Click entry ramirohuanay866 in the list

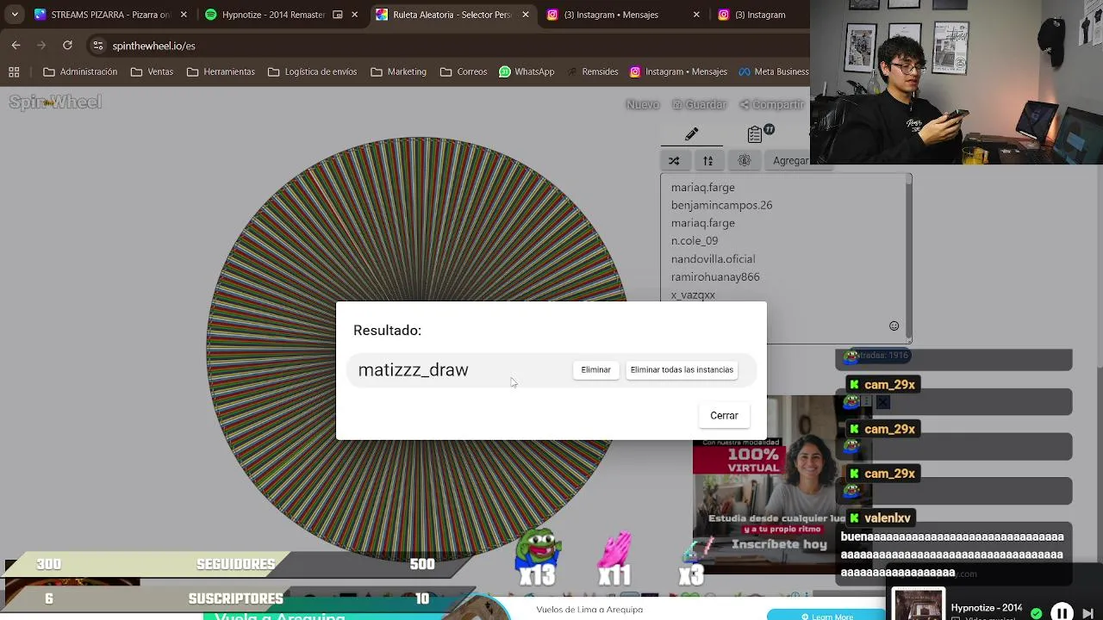pyautogui.click(x=715, y=276)
